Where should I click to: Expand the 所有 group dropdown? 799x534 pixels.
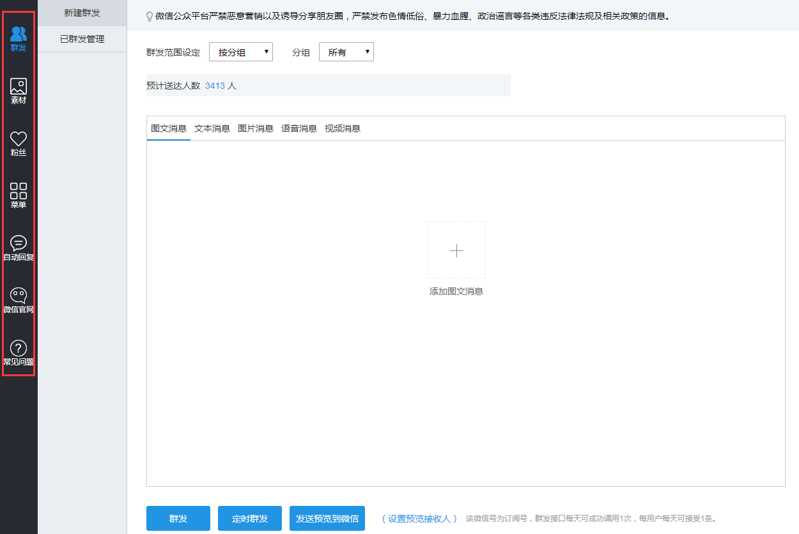[346, 52]
